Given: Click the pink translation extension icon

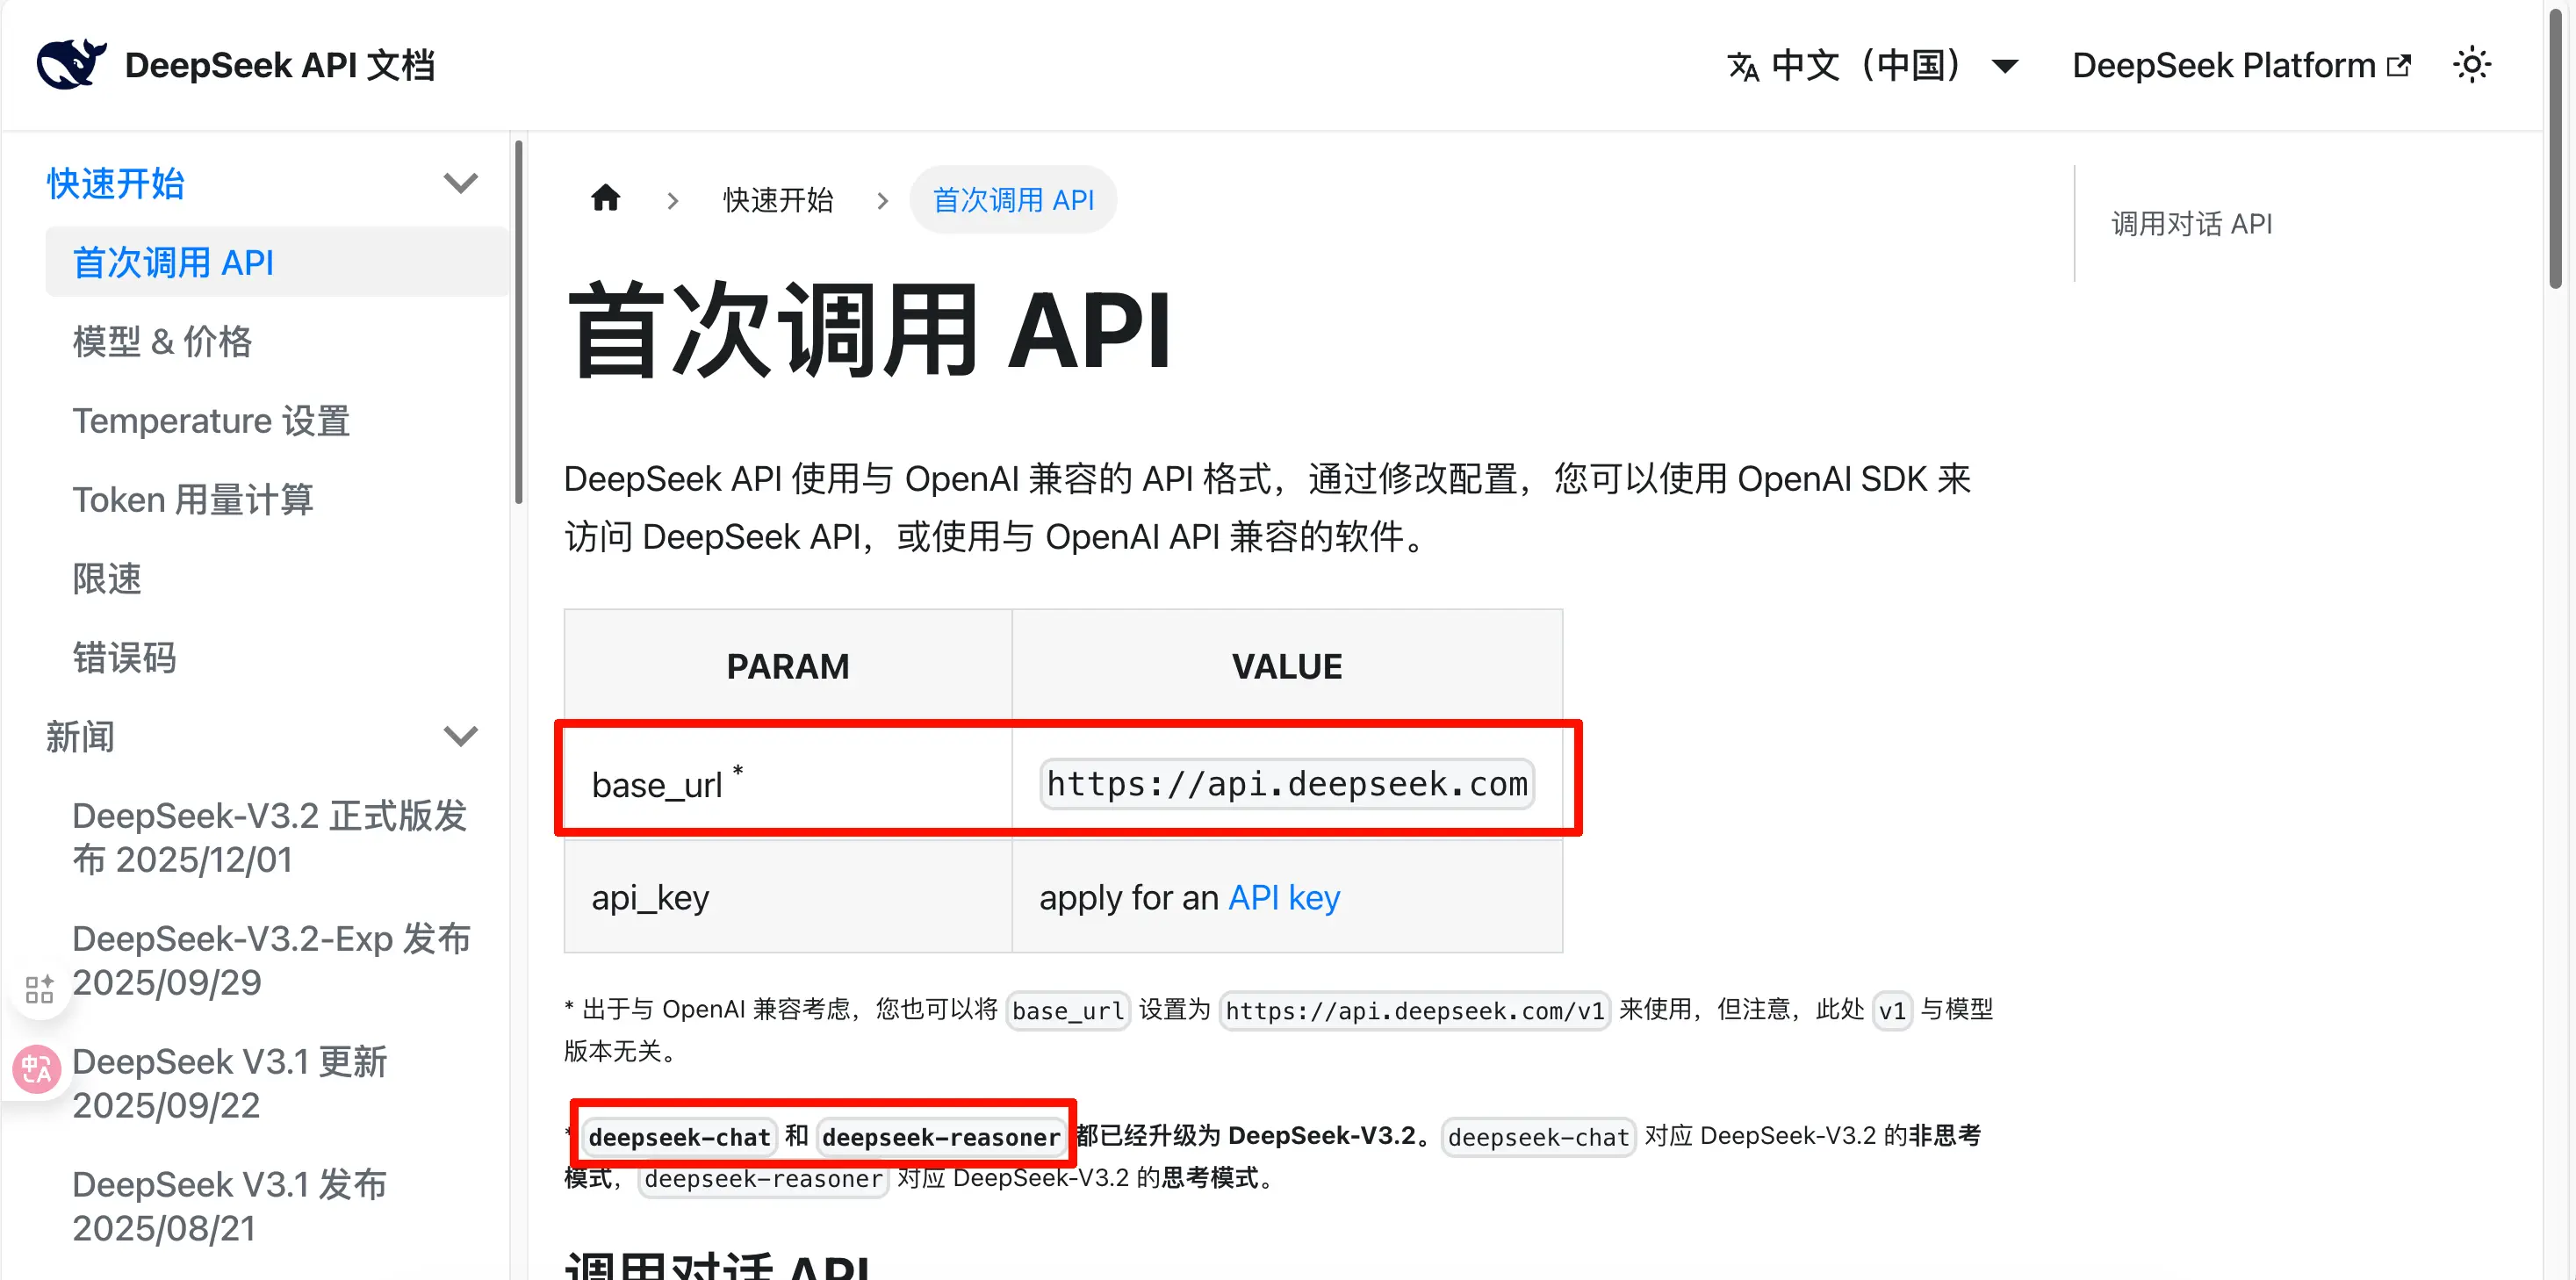Looking at the screenshot, I should click(37, 1070).
